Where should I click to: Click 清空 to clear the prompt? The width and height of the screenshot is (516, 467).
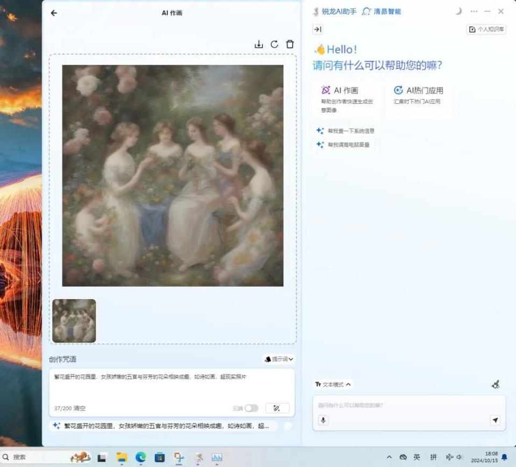tap(79, 408)
